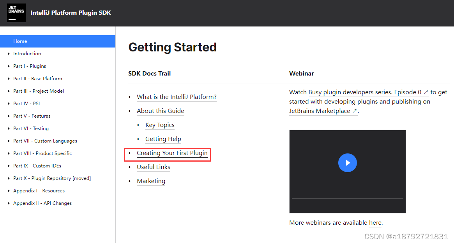Click the JetBrains logo icon
Screen dimensions: 454x243
(x=16, y=13)
